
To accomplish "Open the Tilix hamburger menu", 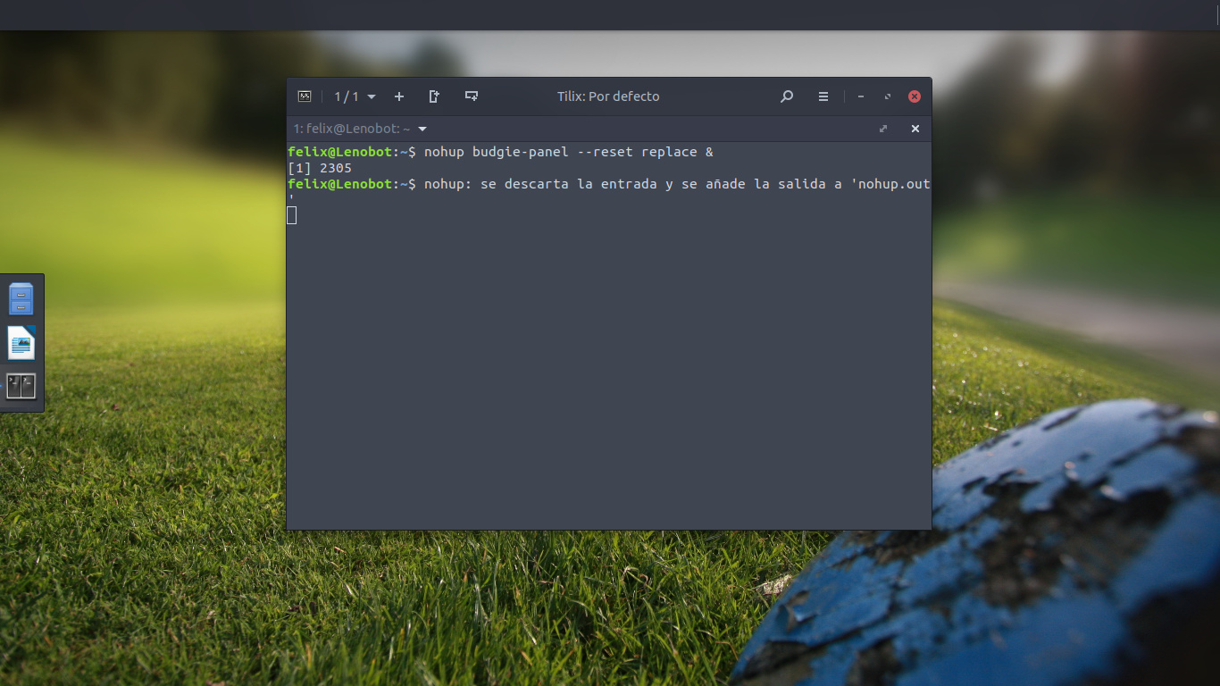I will point(823,96).
